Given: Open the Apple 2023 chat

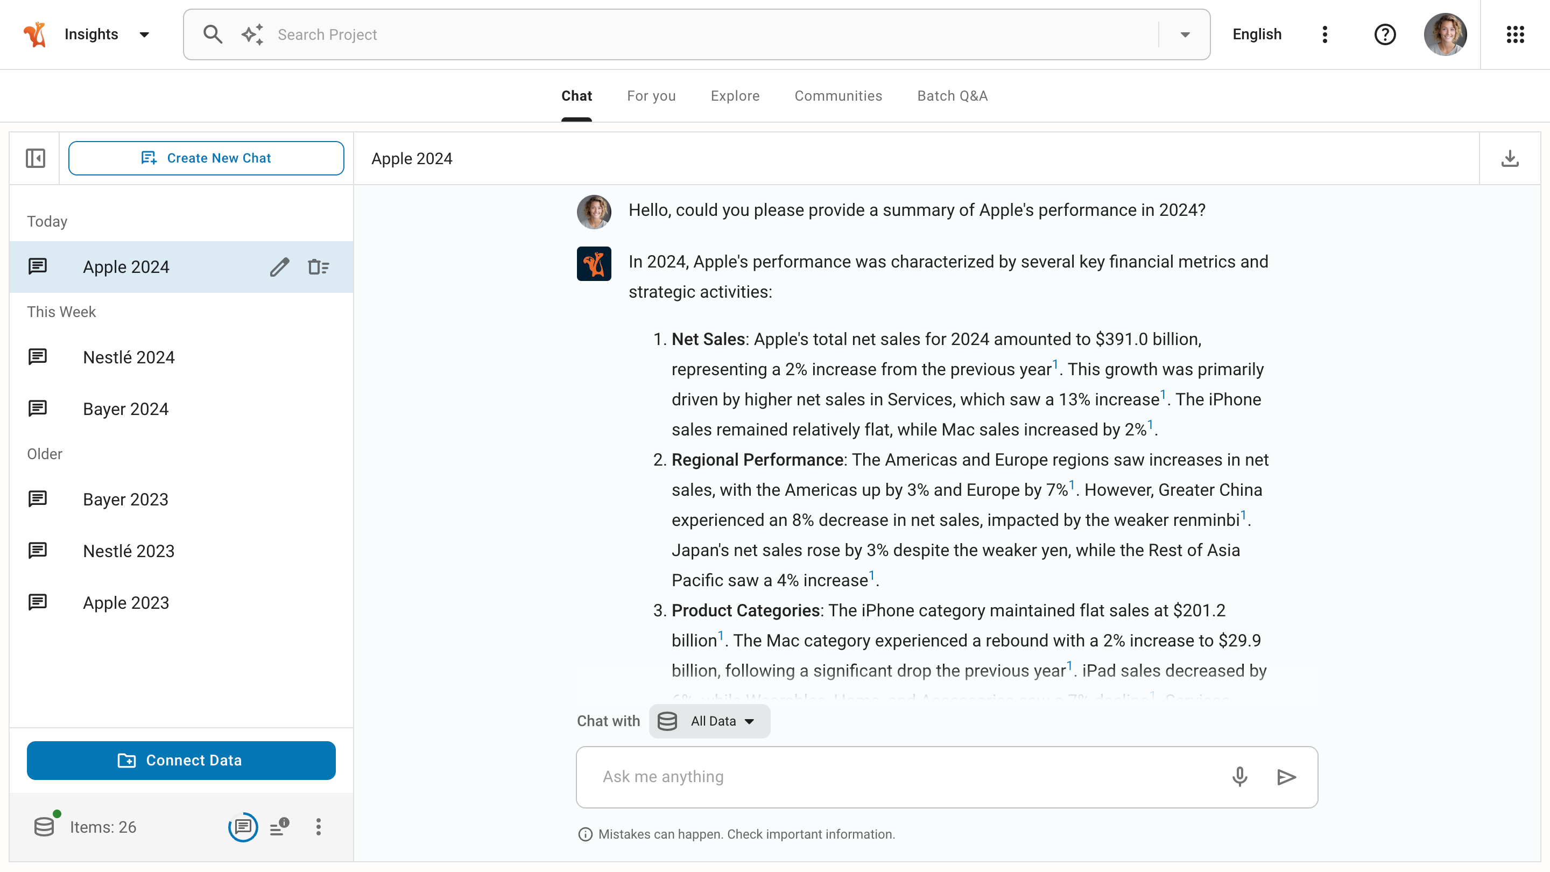Looking at the screenshot, I should (181, 603).
